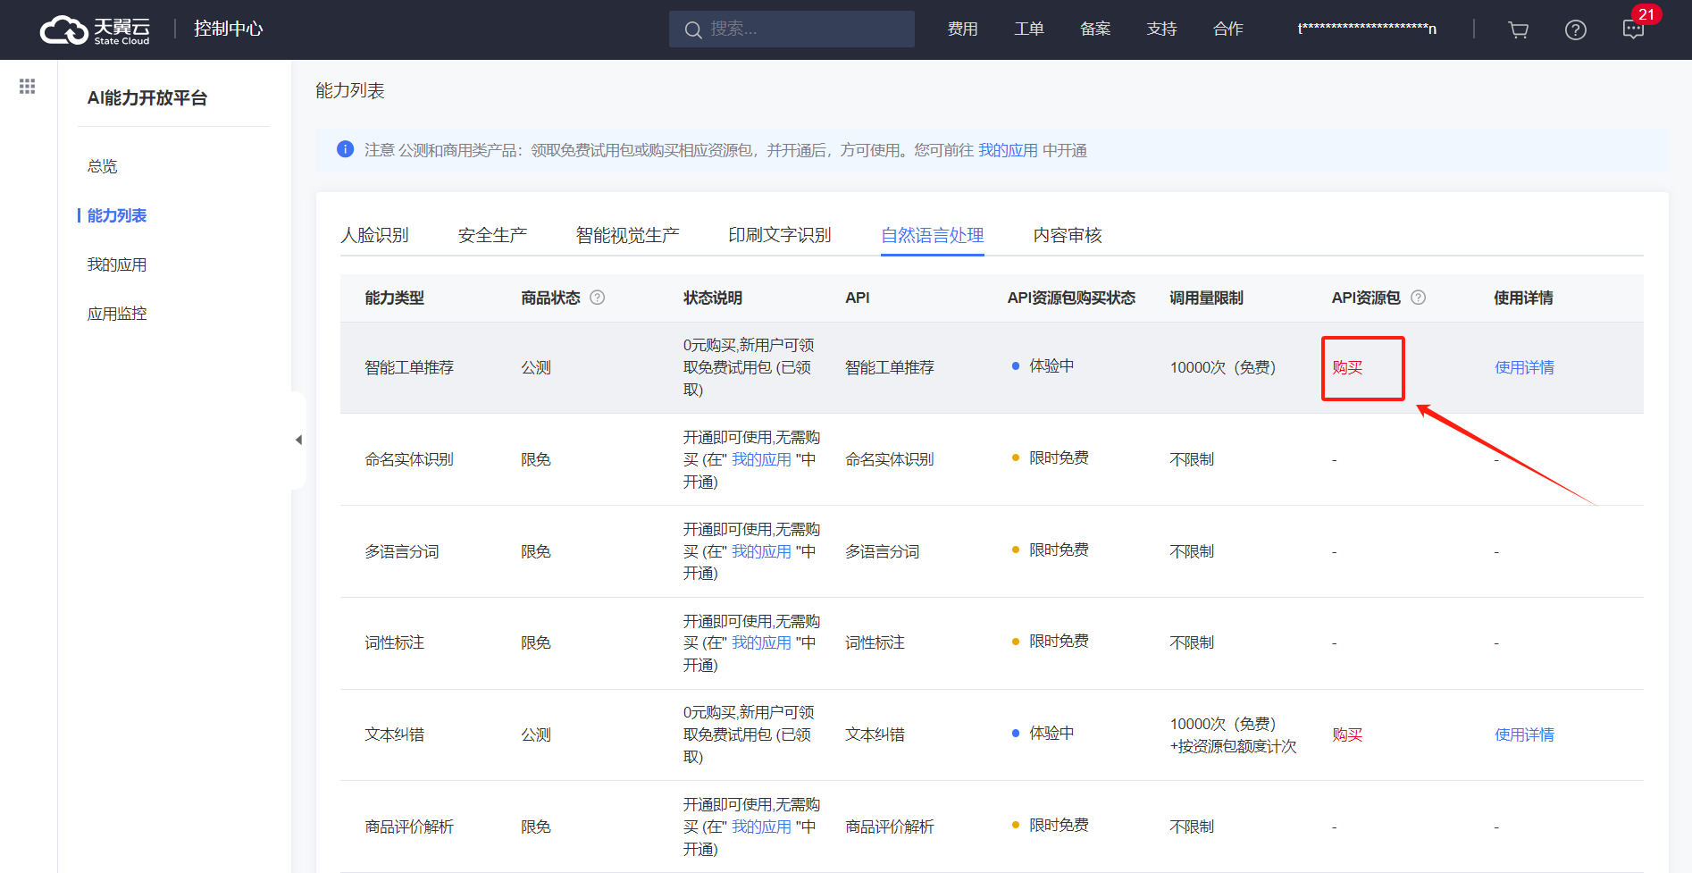
Task: Click the 调用量限制 column header
Action: (x=1206, y=298)
